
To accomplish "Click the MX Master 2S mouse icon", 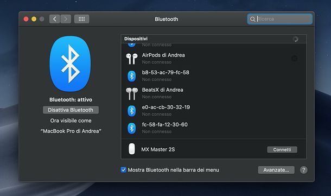I will coord(132,149).
